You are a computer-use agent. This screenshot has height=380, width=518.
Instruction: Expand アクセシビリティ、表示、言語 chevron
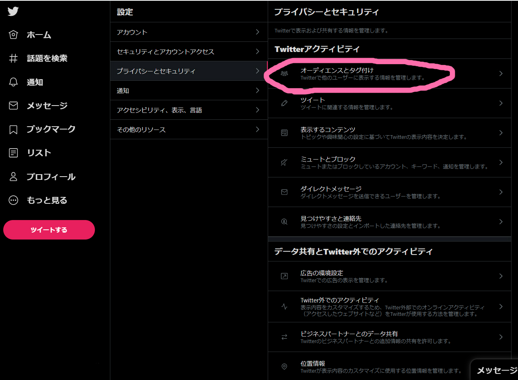pos(258,110)
